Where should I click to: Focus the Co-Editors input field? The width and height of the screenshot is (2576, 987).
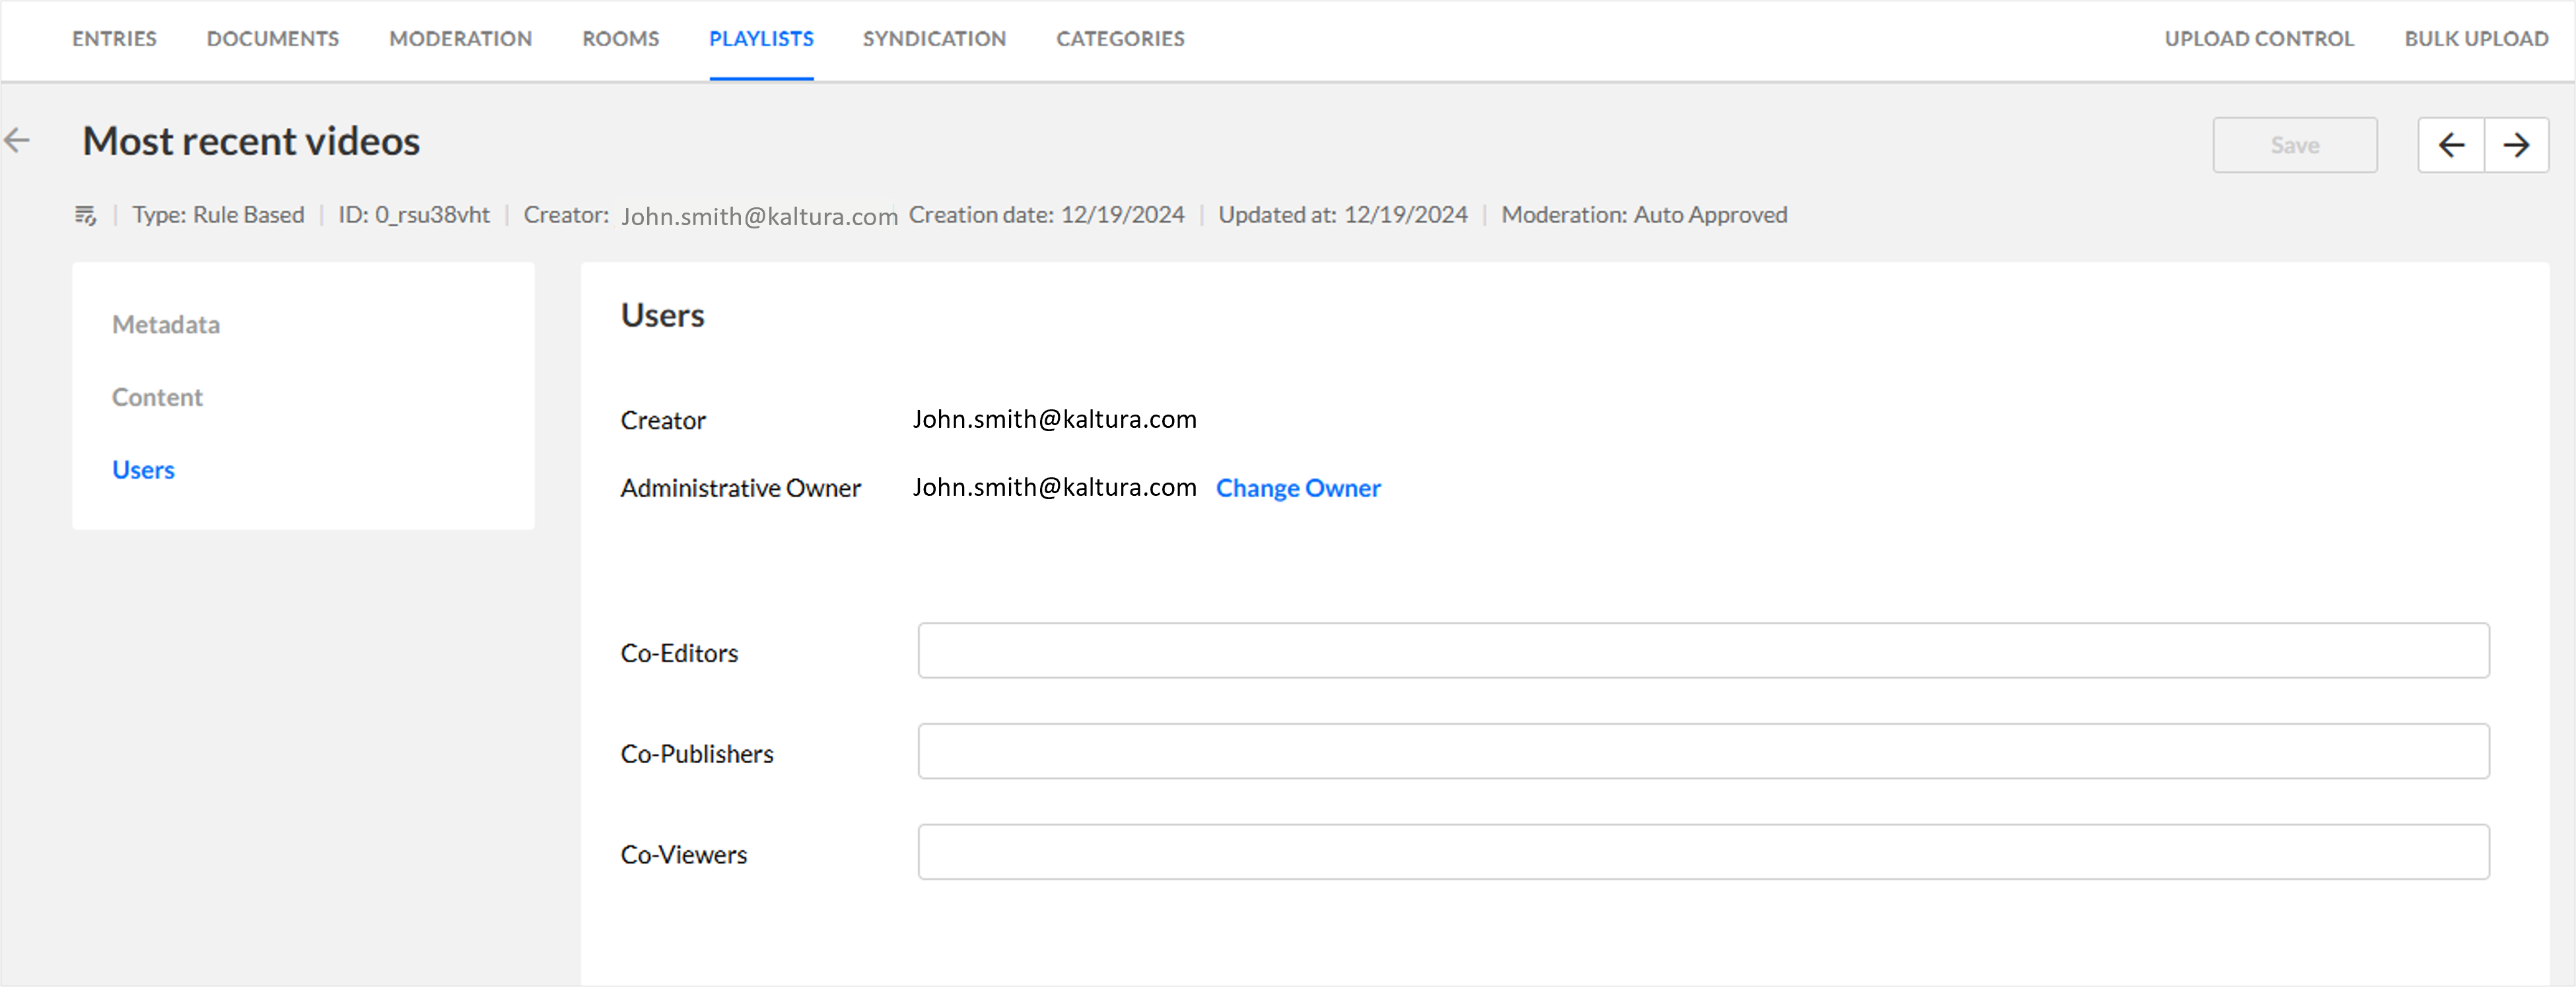point(1703,651)
